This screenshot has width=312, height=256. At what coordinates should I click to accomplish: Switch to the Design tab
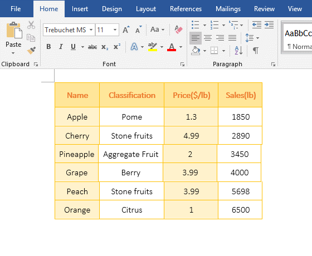pyautogui.click(x=112, y=9)
